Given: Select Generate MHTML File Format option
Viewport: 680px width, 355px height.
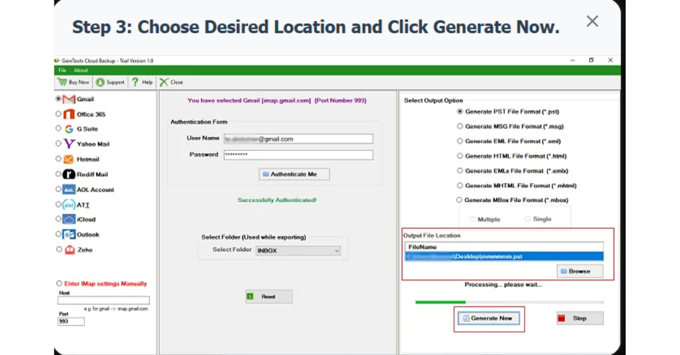Looking at the screenshot, I should coord(460,185).
